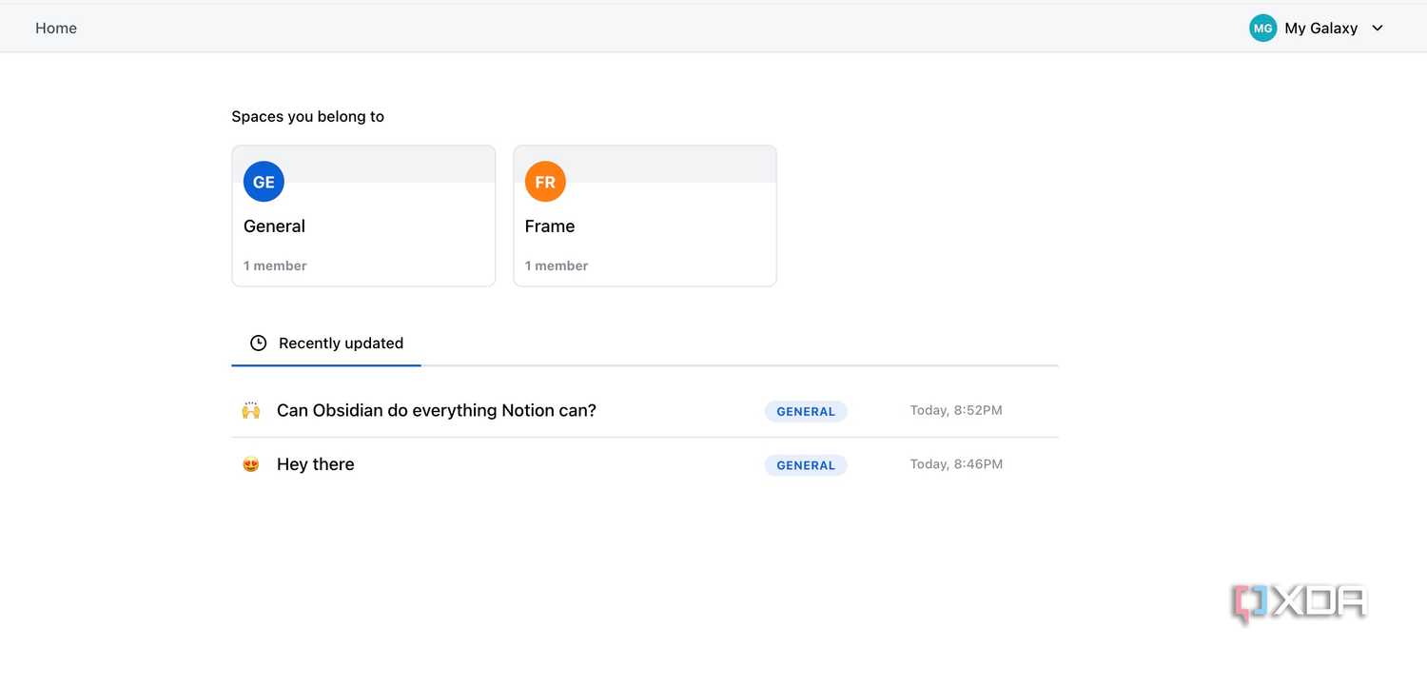Click the clock icon beside Recently updated
The height and width of the screenshot is (686, 1427).
pos(258,343)
